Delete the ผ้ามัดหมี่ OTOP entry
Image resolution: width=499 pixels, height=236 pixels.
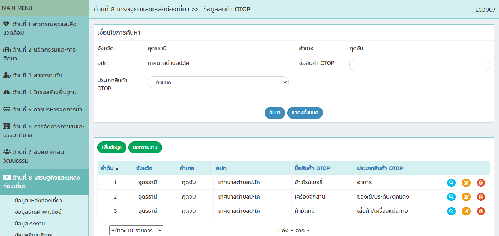pyautogui.click(x=481, y=211)
